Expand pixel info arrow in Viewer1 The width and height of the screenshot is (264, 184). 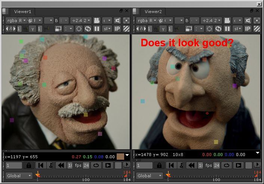[127, 155]
